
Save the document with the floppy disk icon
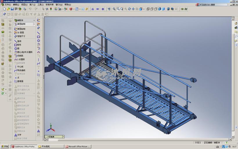[12, 9]
